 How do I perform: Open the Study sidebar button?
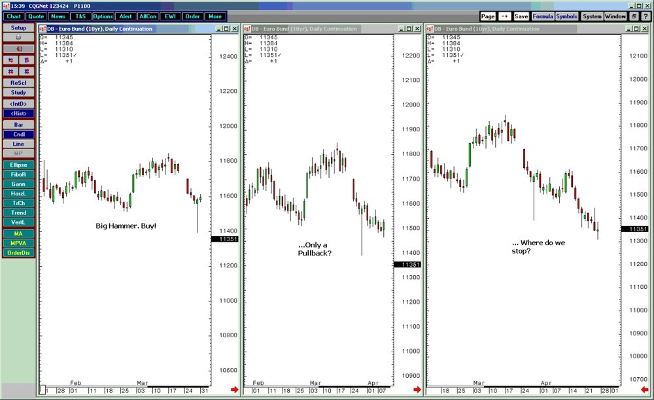[18, 92]
